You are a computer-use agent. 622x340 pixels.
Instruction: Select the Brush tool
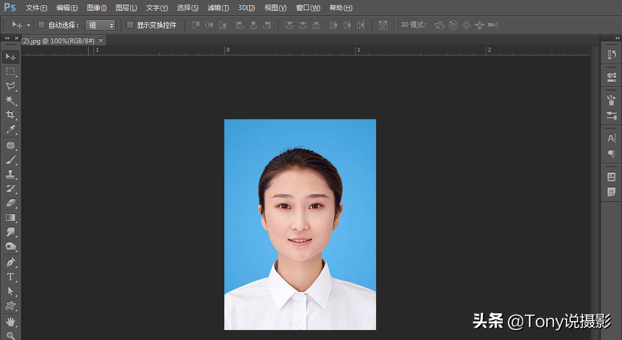click(11, 160)
